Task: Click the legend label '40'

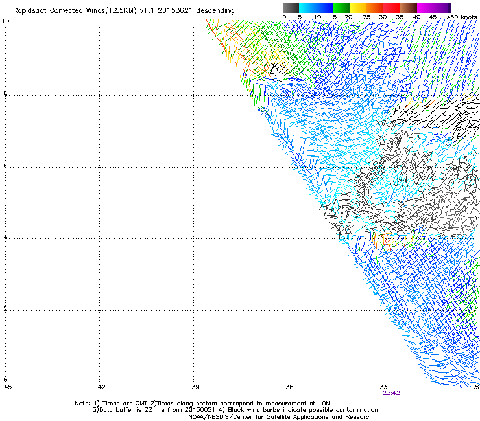Action: (416, 17)
